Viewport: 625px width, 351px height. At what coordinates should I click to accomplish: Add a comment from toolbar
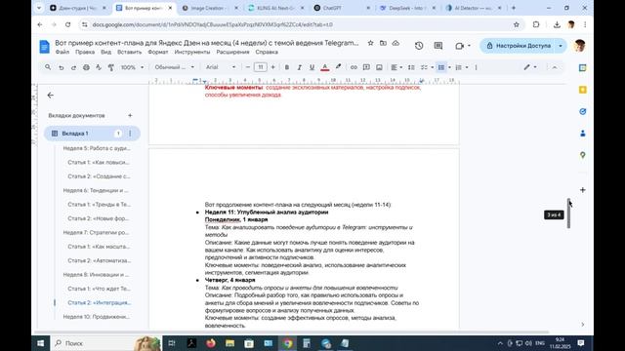coord(366,67)
